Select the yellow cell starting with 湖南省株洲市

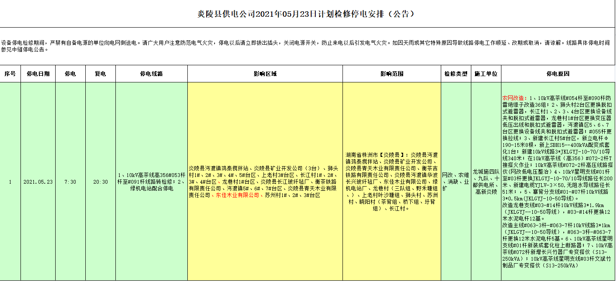click(x=391, y=182)
